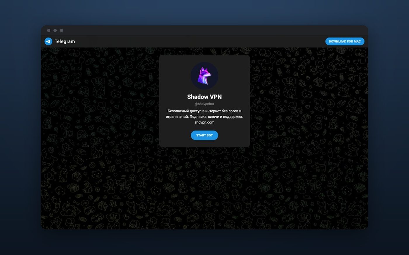Minimize the window with middle titlebar dot
The width and height of the screenshot is (409, 255).
[55, 31]
